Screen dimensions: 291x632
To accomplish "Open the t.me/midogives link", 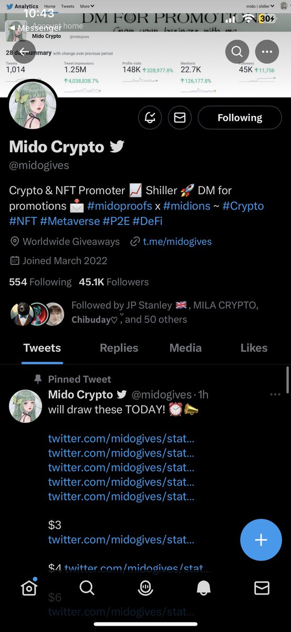I will pos(170,242).
